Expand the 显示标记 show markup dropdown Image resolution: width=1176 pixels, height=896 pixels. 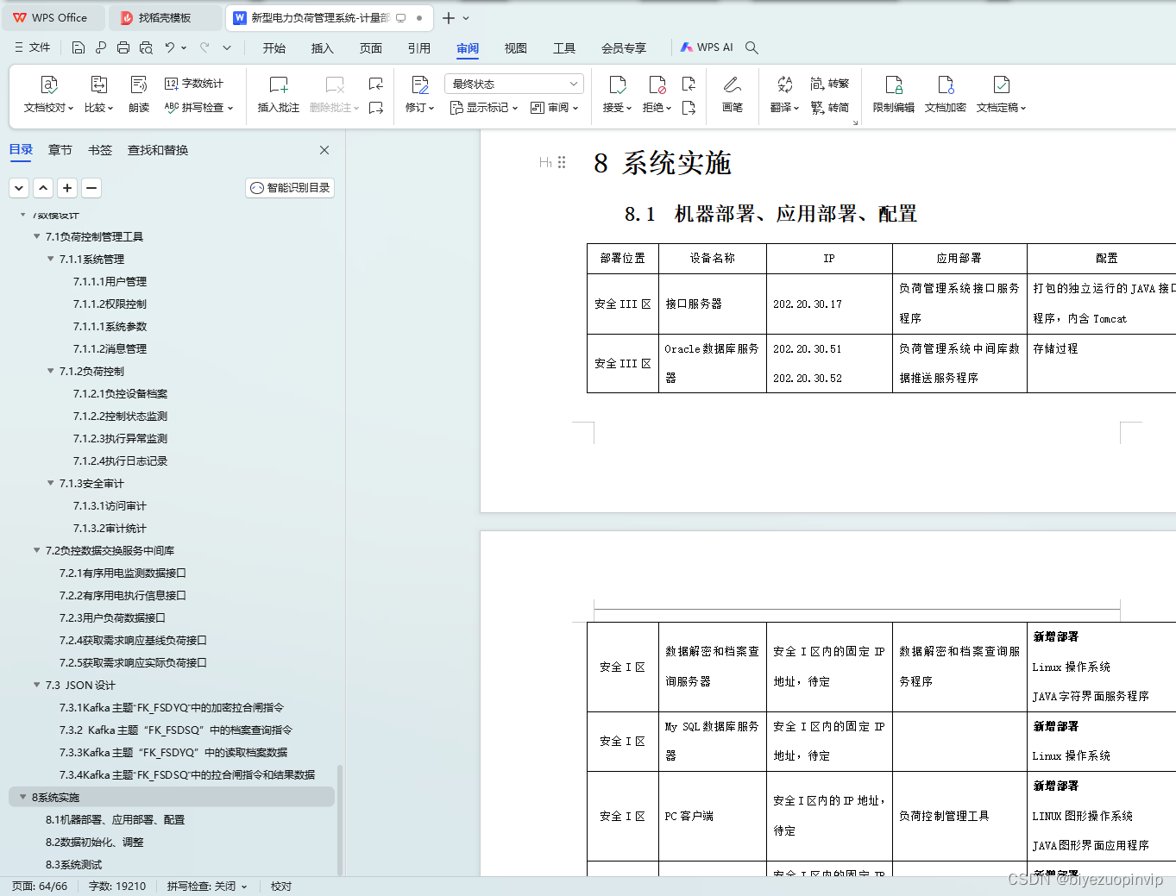(484, 108)
